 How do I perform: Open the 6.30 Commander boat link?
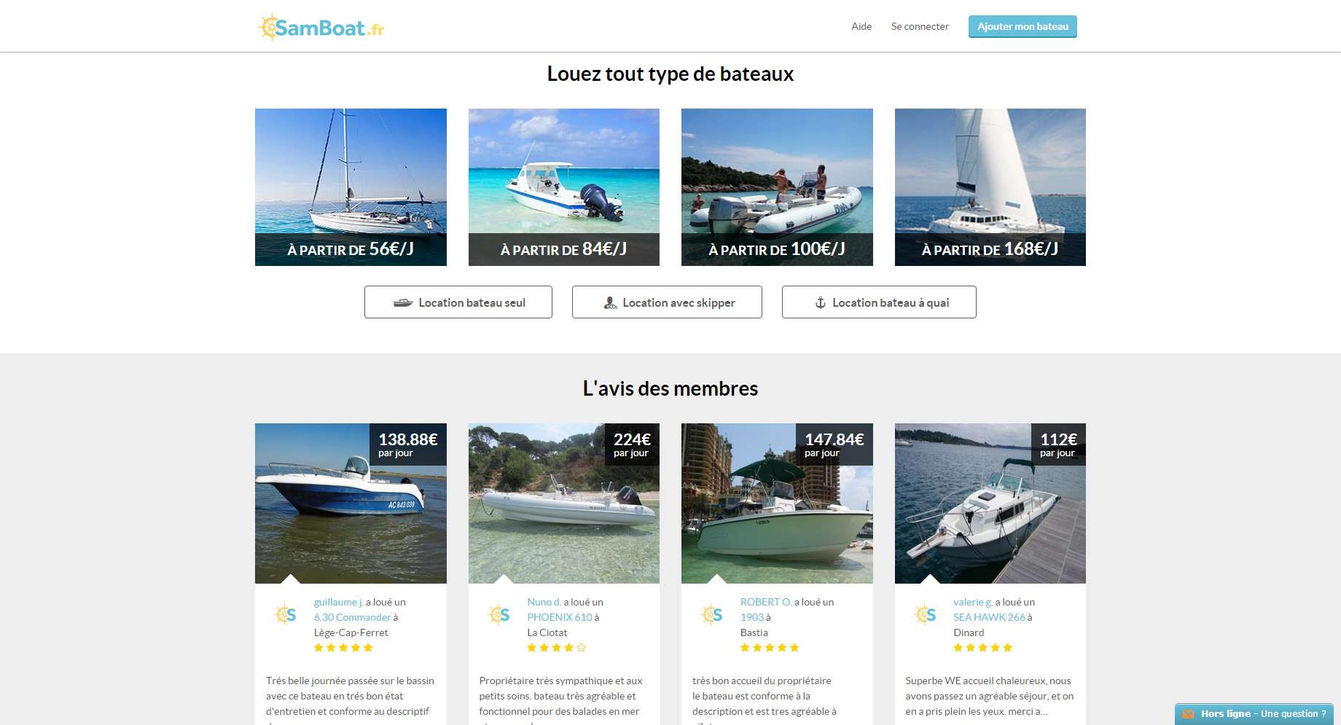pos(352,617)
